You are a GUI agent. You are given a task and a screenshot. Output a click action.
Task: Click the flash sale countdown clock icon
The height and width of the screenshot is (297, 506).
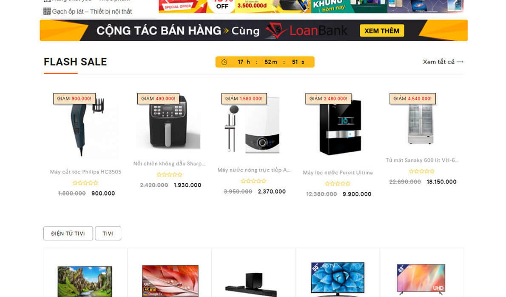(x=224, y=62)
